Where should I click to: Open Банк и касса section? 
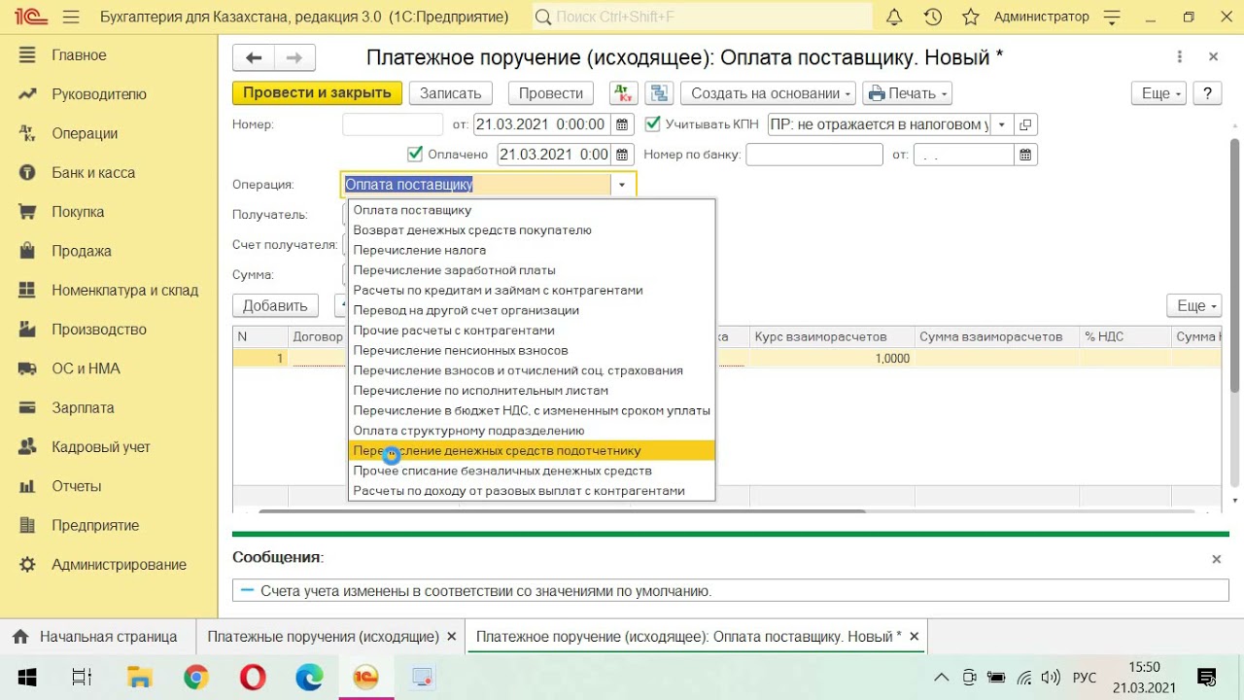point(93,173)
